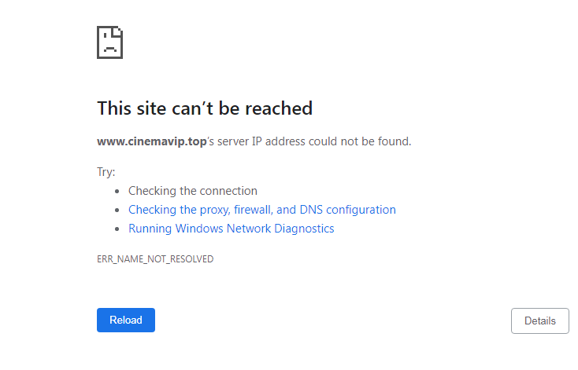Screen dimensions: 578x370
Task: Click the sad-face page error icon
Action: (x=109, y=42)
